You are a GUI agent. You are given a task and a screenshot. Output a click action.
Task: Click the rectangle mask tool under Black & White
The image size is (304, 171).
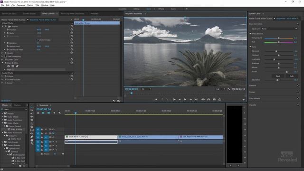point(13,66)
